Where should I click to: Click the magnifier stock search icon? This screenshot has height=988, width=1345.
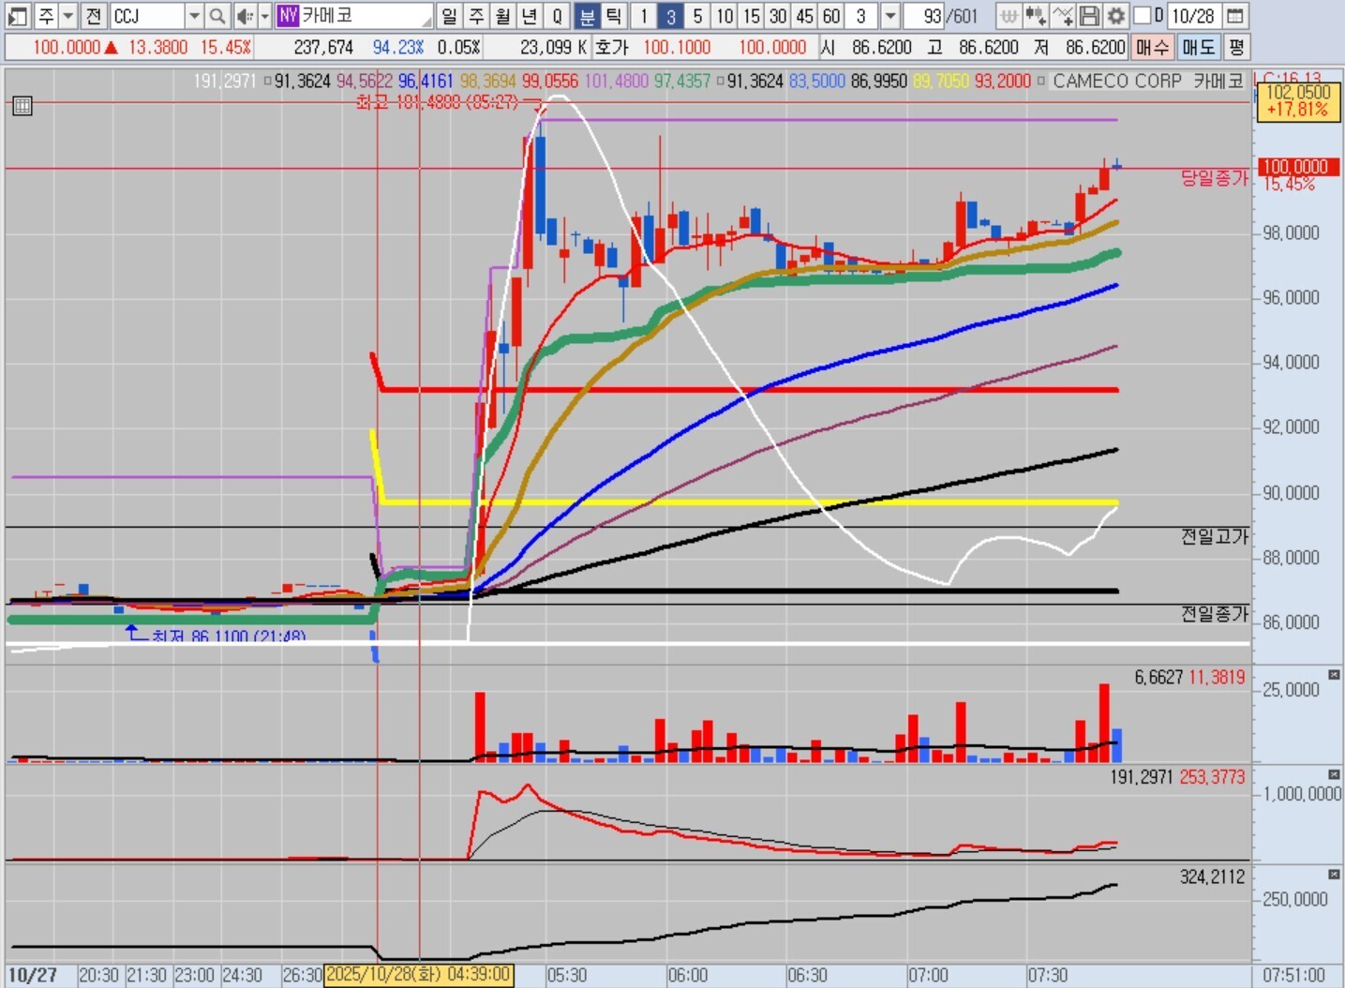217,16
